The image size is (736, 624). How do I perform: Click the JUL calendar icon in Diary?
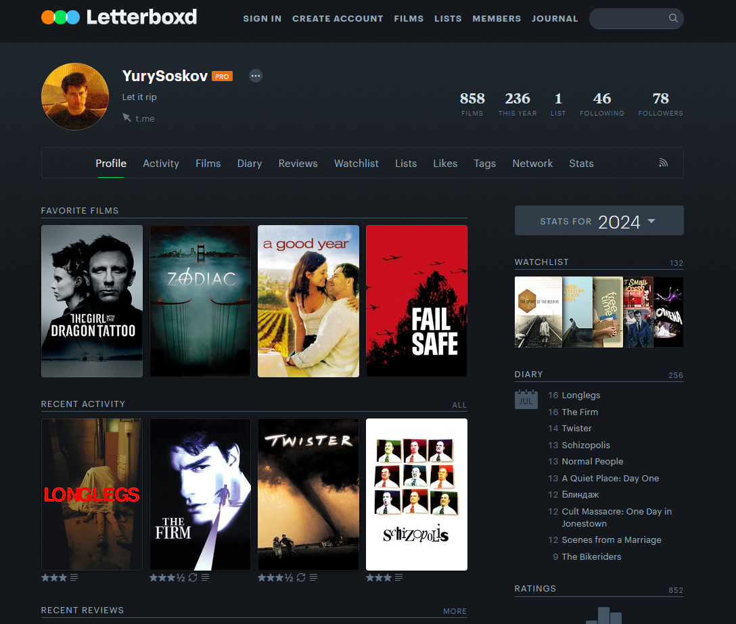point(526,400)
